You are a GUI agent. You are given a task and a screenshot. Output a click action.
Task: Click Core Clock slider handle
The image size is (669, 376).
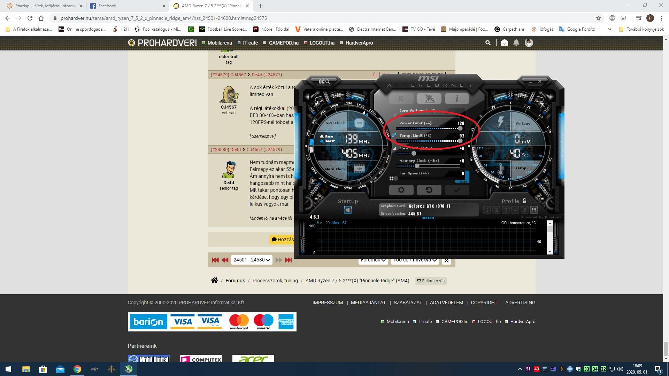click(x=414, y=154)
